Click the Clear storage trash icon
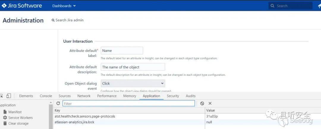The image size is (321, 129). (5, 123)
